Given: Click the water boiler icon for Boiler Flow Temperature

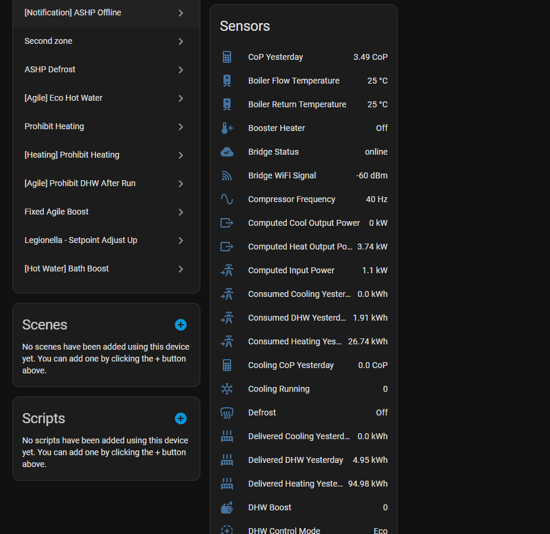Looking at the screenshot, I should 226,81.
